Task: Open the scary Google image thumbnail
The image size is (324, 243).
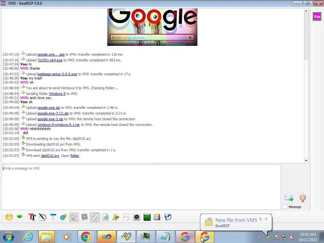Action: coord(152,27)
